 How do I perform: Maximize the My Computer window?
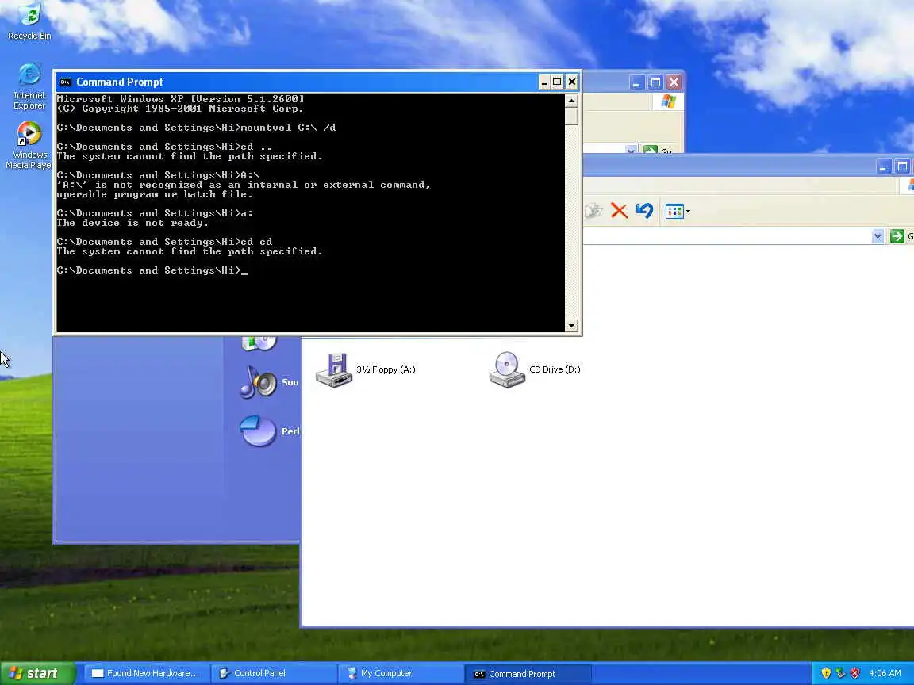tap(902, 167)
